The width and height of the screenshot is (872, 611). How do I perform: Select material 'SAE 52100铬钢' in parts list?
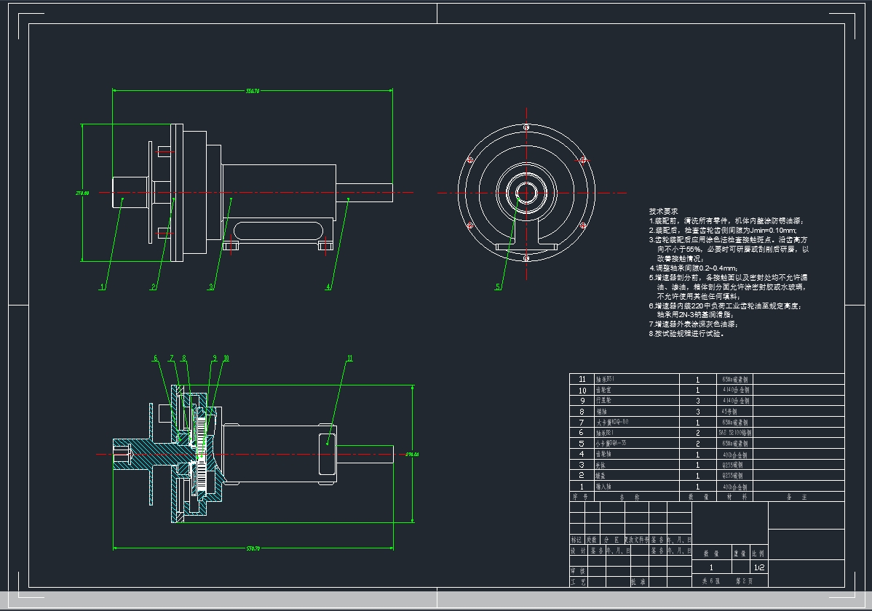[734, 433]
